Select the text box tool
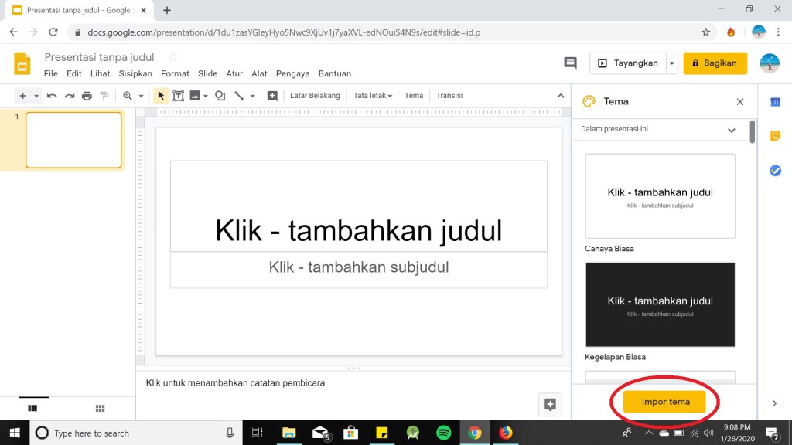 click(x=178, y=96)
